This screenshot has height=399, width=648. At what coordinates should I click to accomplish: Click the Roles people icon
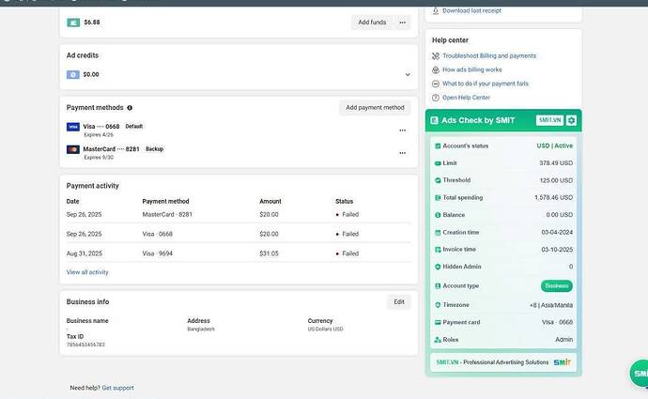438,340
